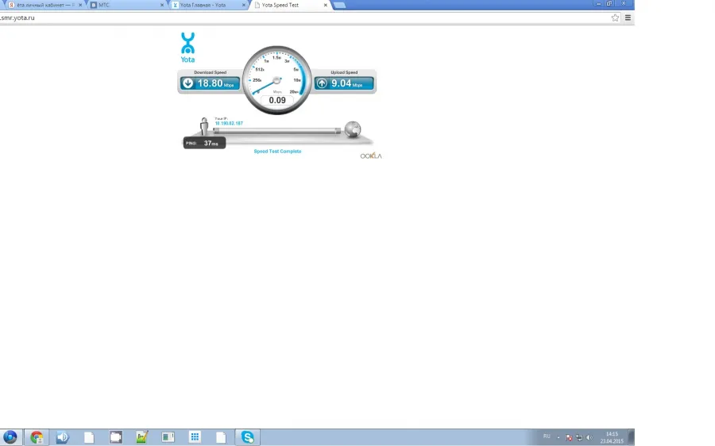715x446 pixels.
Task: Open the blue grid app on taskbar
Action: coord(195,437)
